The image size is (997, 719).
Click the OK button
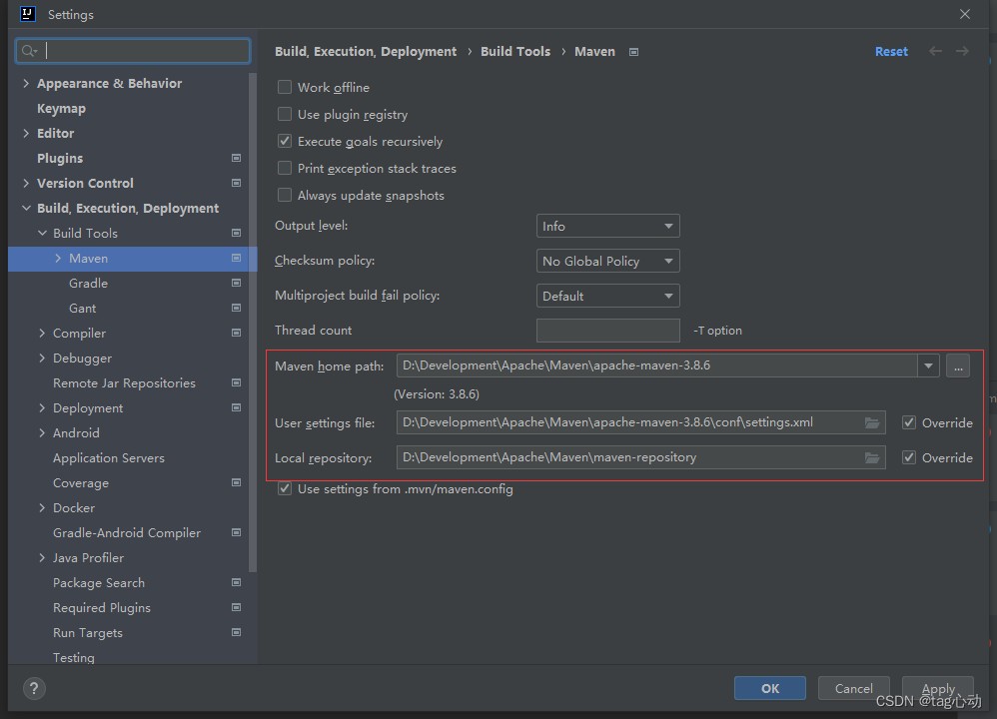[770, 688]
